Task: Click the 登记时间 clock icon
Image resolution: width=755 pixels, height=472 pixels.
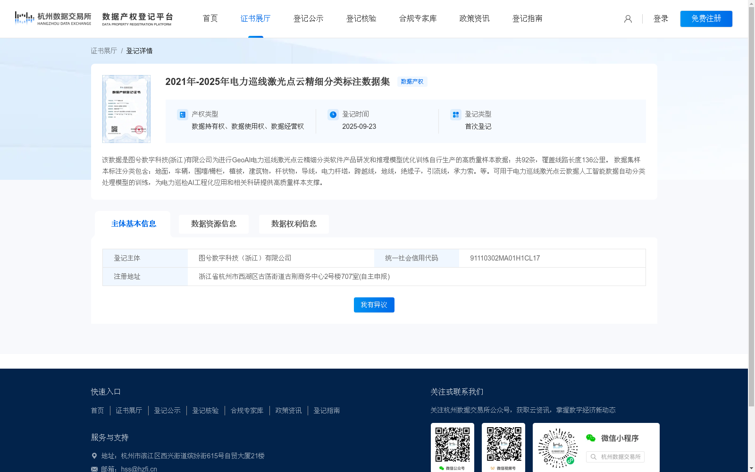Action: 333,115
